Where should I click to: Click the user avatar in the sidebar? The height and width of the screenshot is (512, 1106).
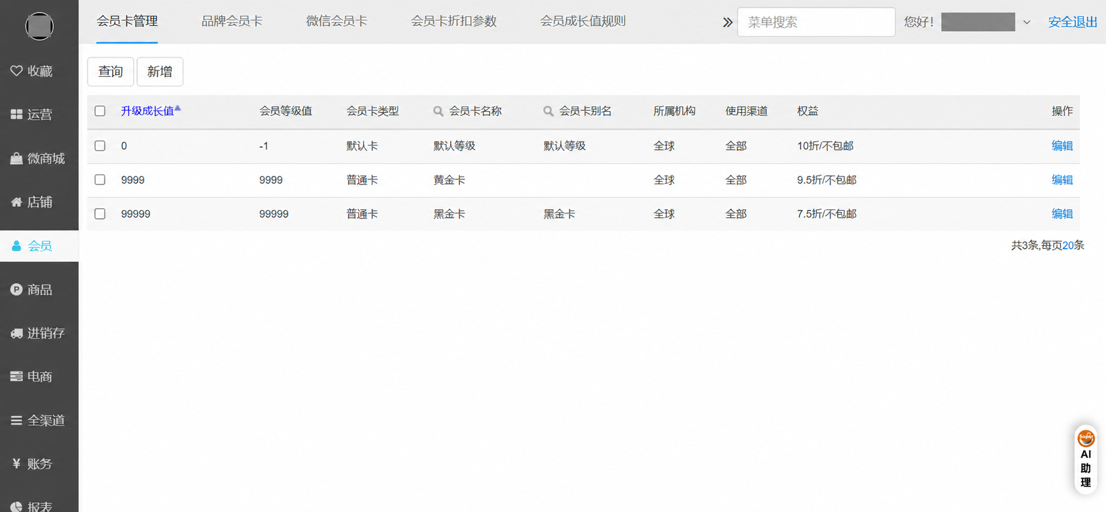[x=39, y=26]
